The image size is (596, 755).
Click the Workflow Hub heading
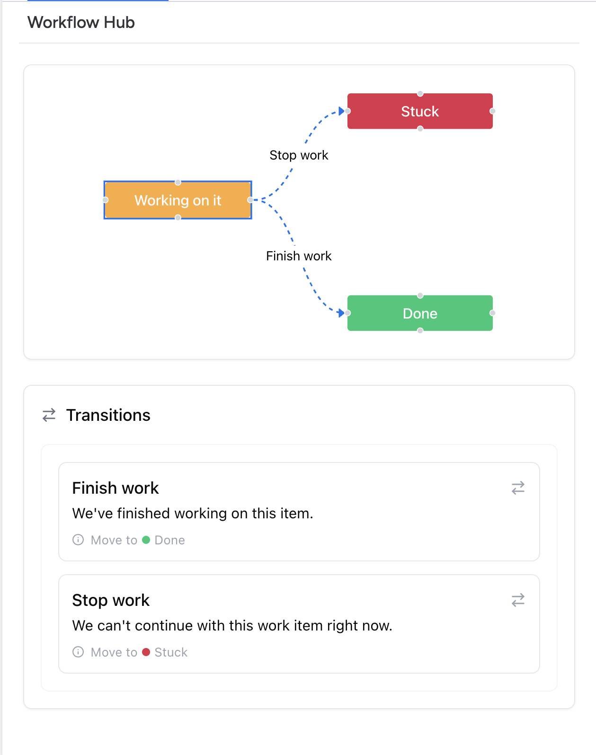point(81,22)
